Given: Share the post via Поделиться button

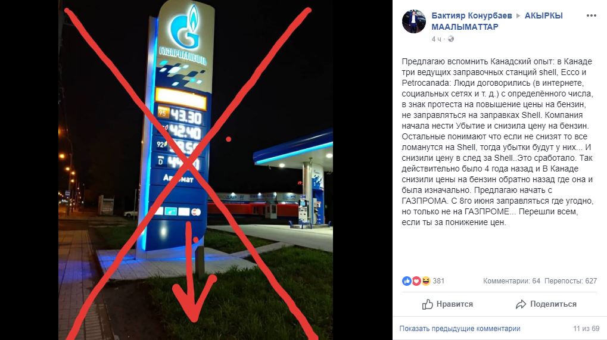Looking at the screenshot, I should [546, 304].
